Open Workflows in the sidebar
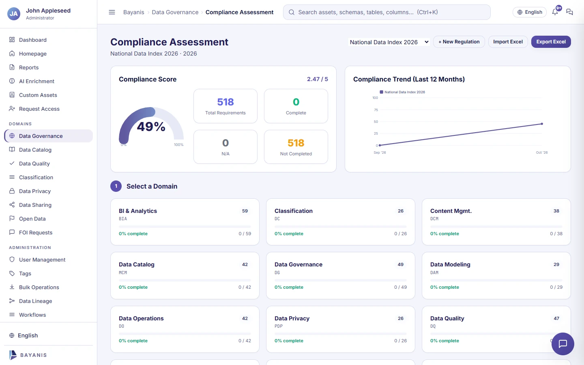The height and width of the screenshot is (365, 584). pos(49,315)
